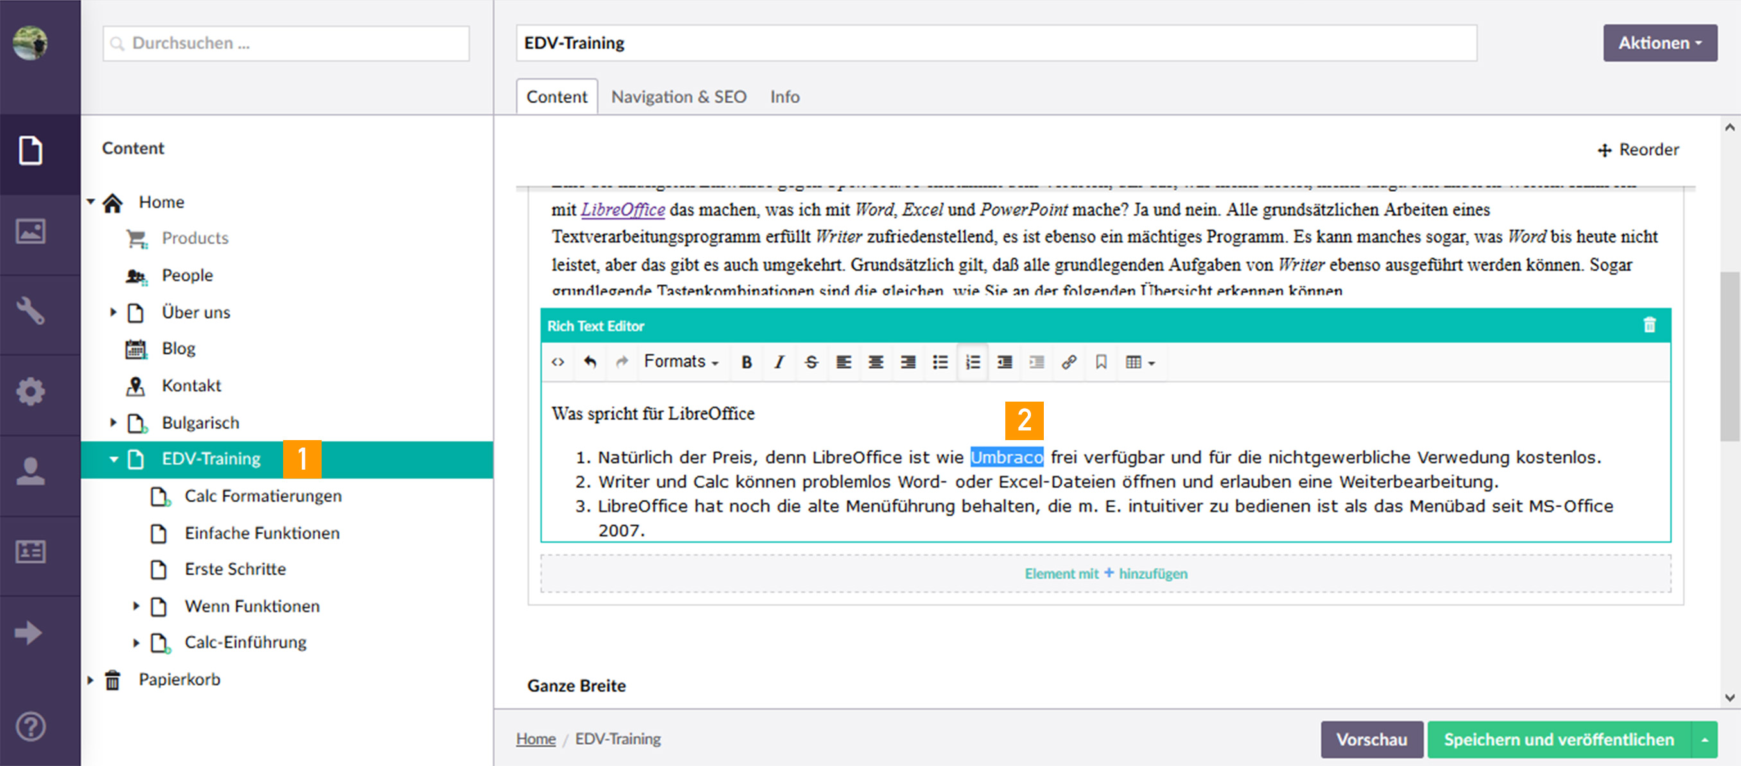The height and width of the screenshot is (766, 1741).
Task: Open the Developer gear section
Action: click(30, 391)
